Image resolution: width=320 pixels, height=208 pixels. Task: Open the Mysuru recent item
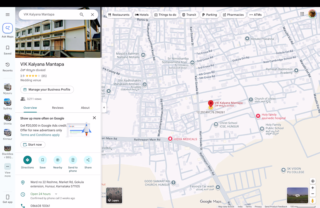8,89
